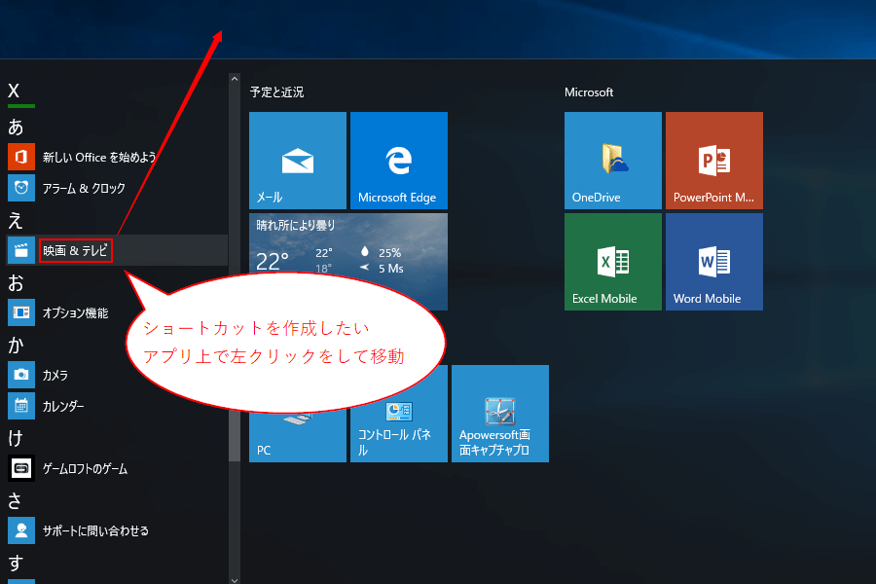Click the app list scroll up arrow

click(x=235, y=80)
